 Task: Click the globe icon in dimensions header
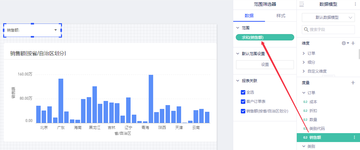tap(344, 43)
